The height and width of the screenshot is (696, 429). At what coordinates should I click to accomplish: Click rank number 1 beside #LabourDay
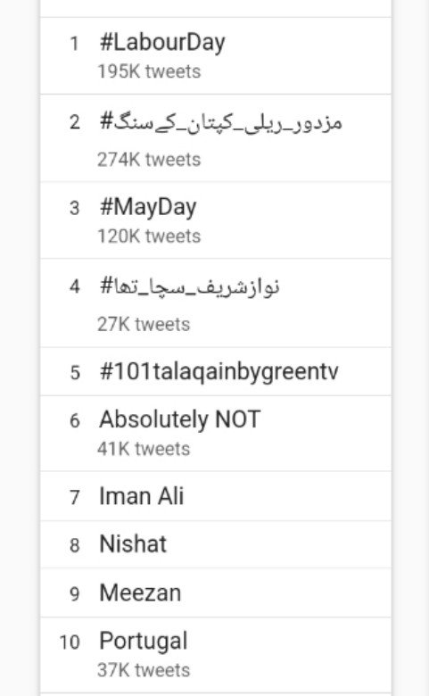[74, 44]
